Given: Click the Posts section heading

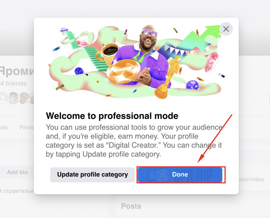Looking at the screenshot, I should 131,206.
